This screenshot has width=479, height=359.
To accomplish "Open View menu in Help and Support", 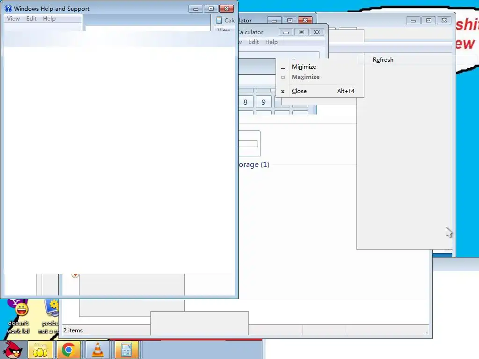I will [14, 19].
